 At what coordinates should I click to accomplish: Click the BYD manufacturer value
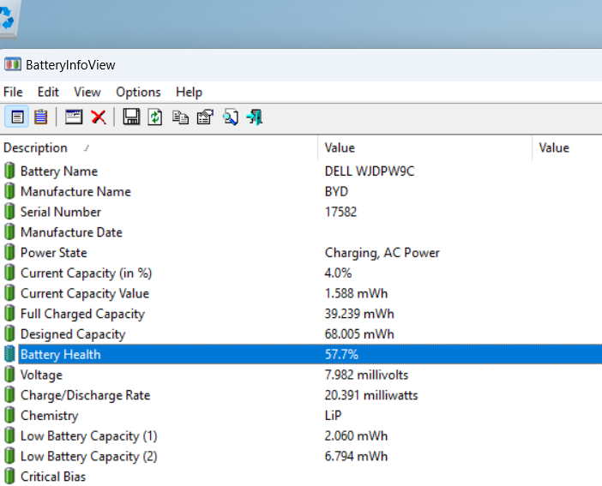click(x=336, y=191)
